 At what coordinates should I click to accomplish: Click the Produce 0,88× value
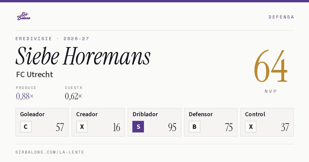click(x=25, y=96)
